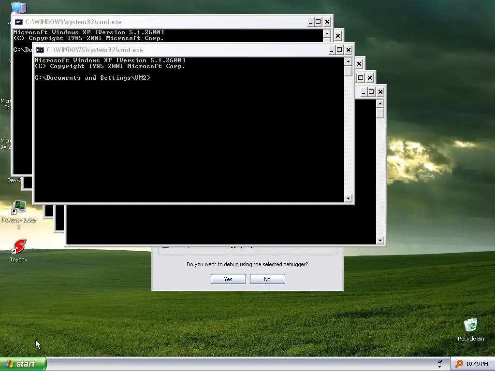Select the Toybox desktop shortcut
This screenshot has height=371, width=495.
pos(19,251)
